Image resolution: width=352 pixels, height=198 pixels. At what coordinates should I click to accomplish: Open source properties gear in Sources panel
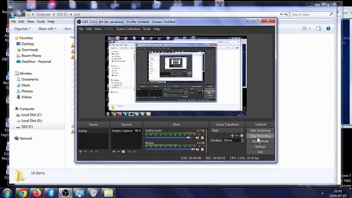click(x=123, y=152)
